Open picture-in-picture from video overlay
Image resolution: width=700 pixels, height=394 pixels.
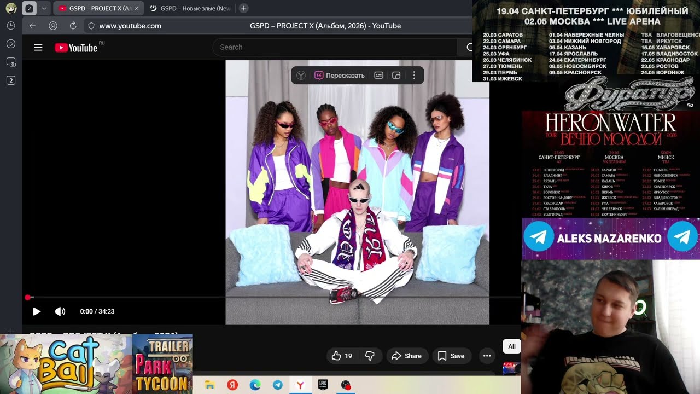[396, 76]
